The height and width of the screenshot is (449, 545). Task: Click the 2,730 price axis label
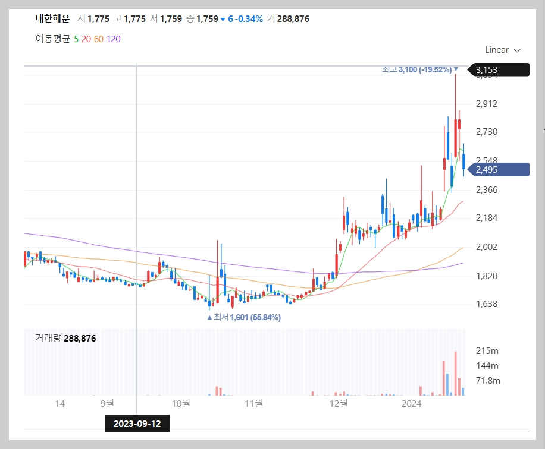487,131
